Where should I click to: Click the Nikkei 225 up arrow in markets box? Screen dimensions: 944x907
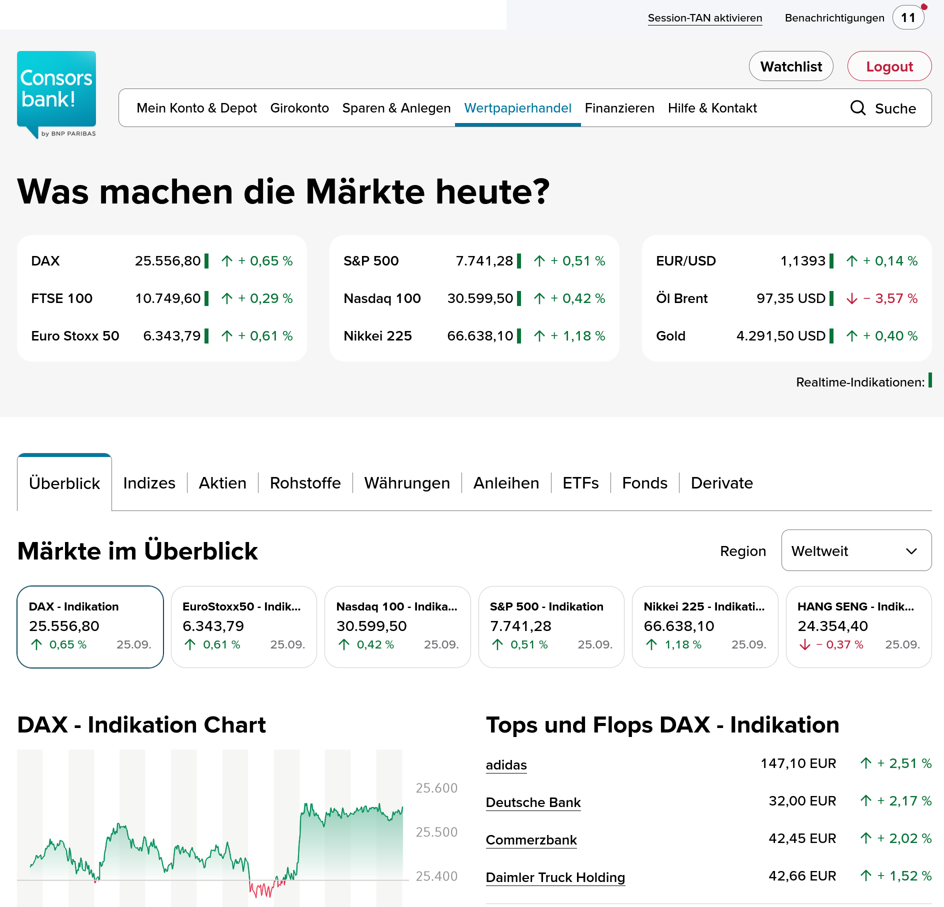(x=539, y=336)
